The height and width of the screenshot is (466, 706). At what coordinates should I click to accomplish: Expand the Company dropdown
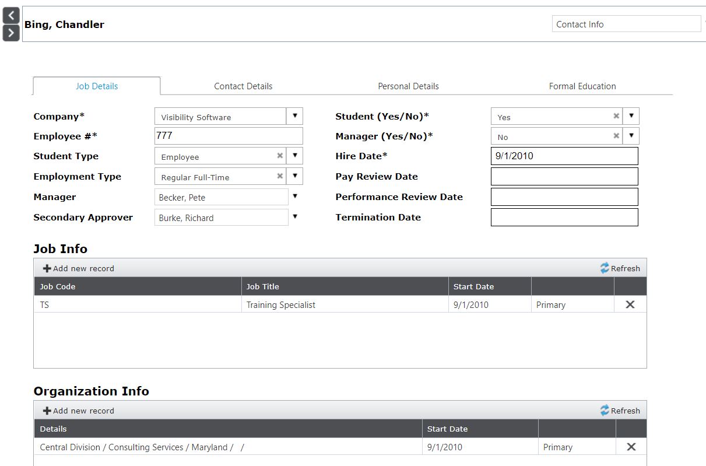coord(295,116)
